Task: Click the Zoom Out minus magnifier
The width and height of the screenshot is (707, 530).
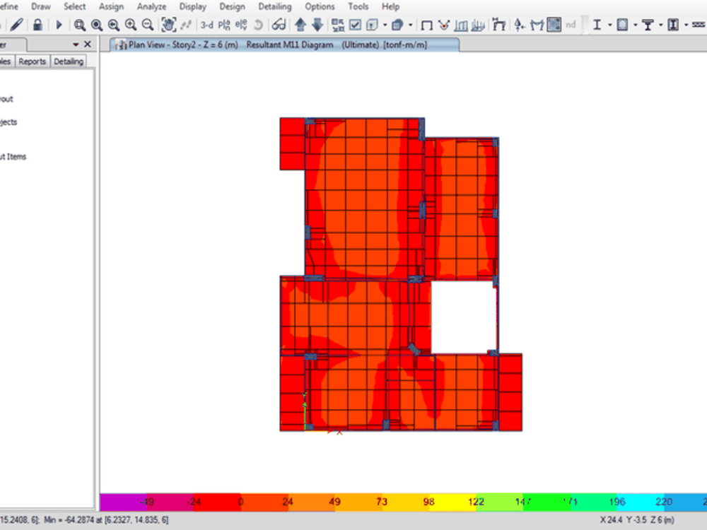Action: [148, 25]
